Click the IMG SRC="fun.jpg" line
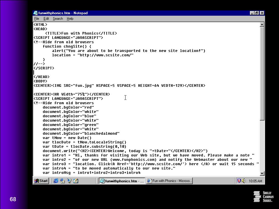279x209 pixels. (x=119, y=85)
